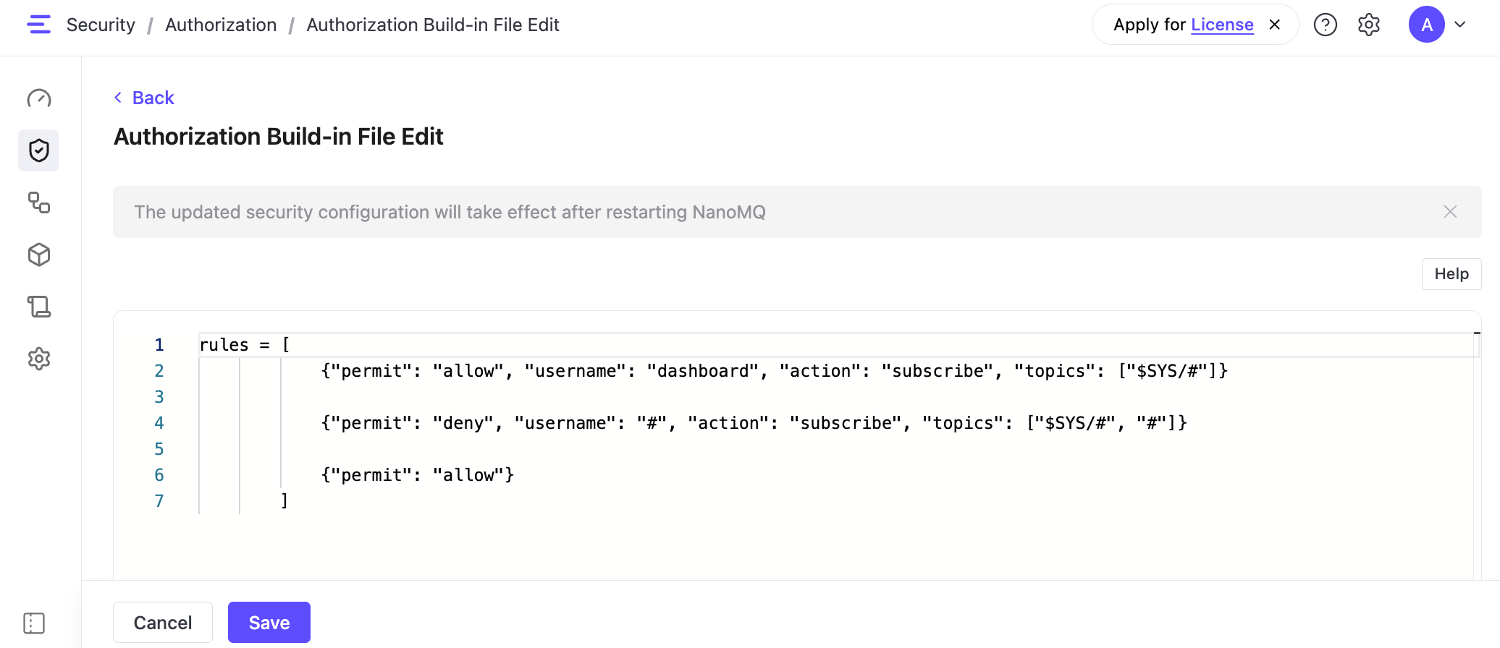Image resolution: width=1500 pixels, height=648 pixels.
Task: Click the help question mark icon
Action: (1325, 25)
